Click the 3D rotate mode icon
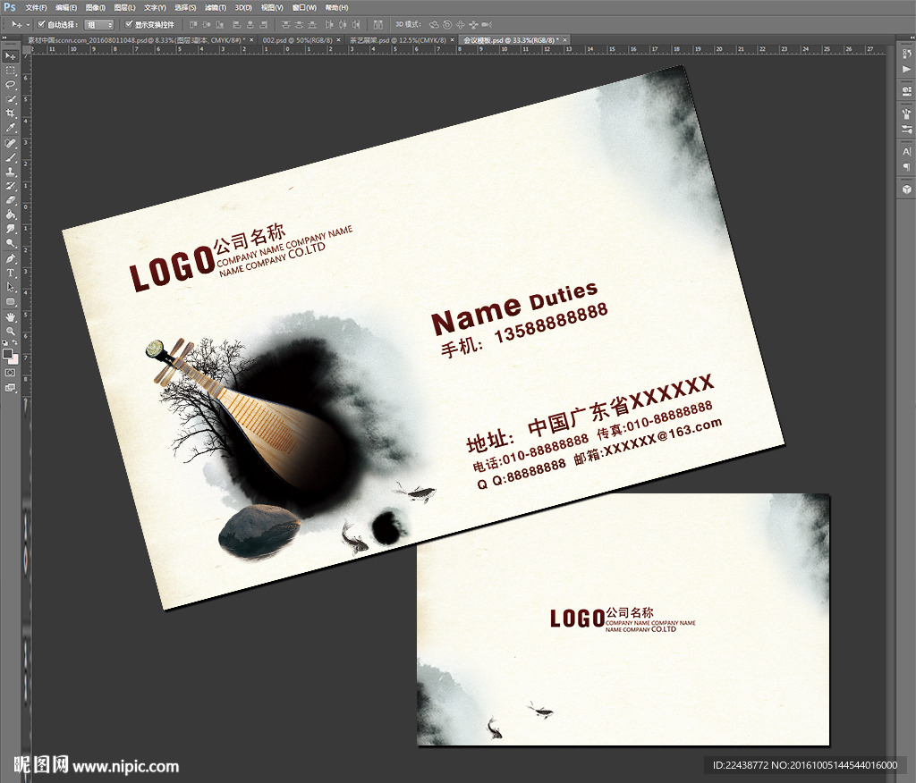This screenshot has height=783, width=916. click(x=434, y=24)
